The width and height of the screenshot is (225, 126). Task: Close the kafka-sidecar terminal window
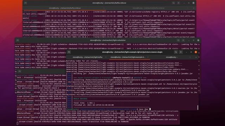(193, 3)
